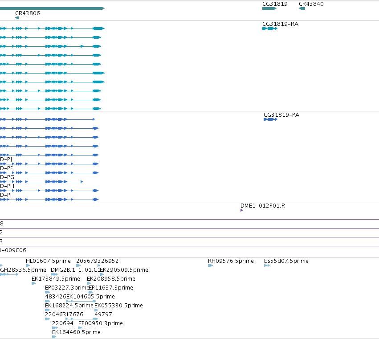379x339 pixels.
Task: Open the EP11637.3prime EST
Action: point(91,292)
